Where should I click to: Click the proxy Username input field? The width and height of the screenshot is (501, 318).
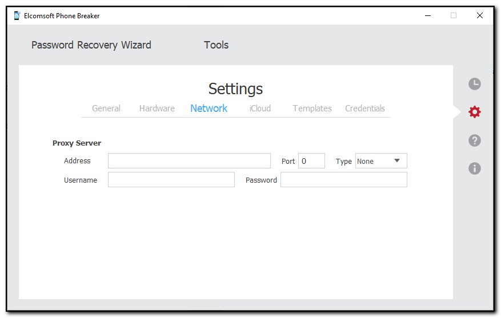(171, 180)
